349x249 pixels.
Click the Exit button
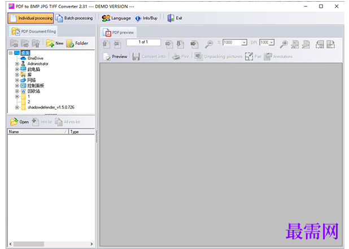[x=174, y=18]
